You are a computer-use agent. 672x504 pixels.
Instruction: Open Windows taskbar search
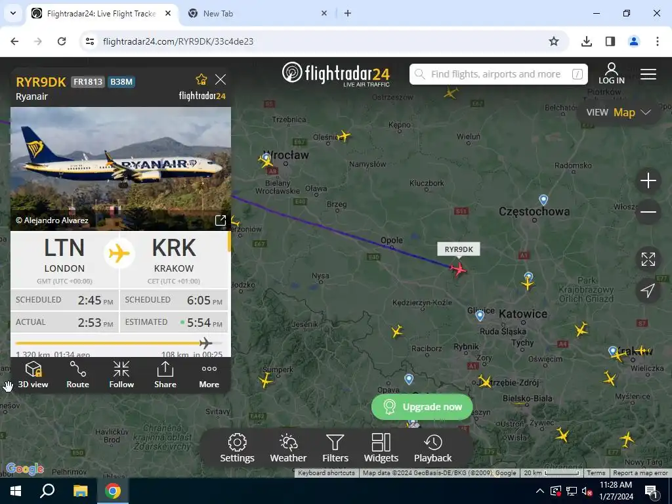pos(47,491)
